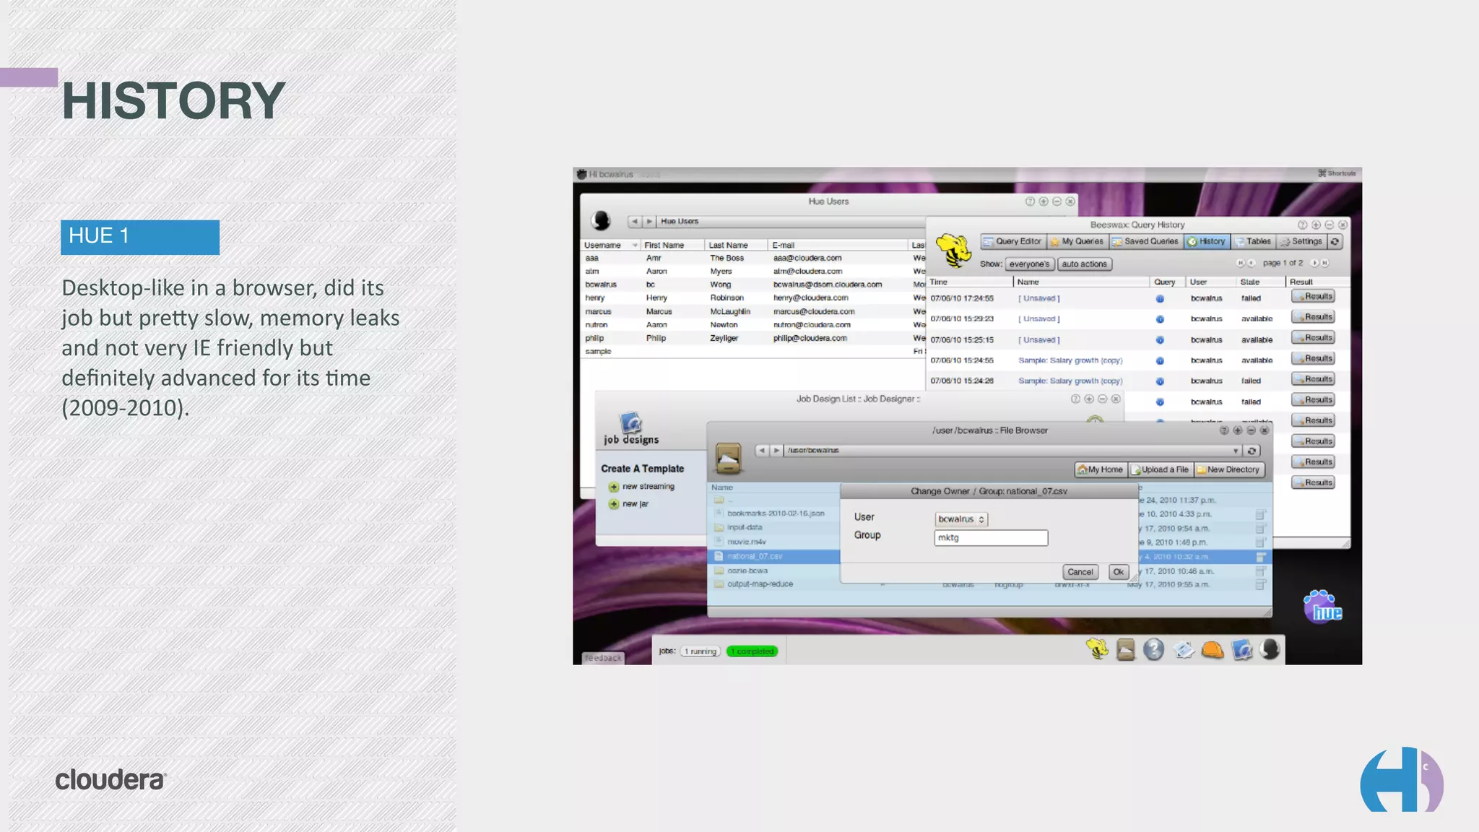Screen dimensions: 1479x832
Task: Click Upload a File button
Action: click(1161, 470)
